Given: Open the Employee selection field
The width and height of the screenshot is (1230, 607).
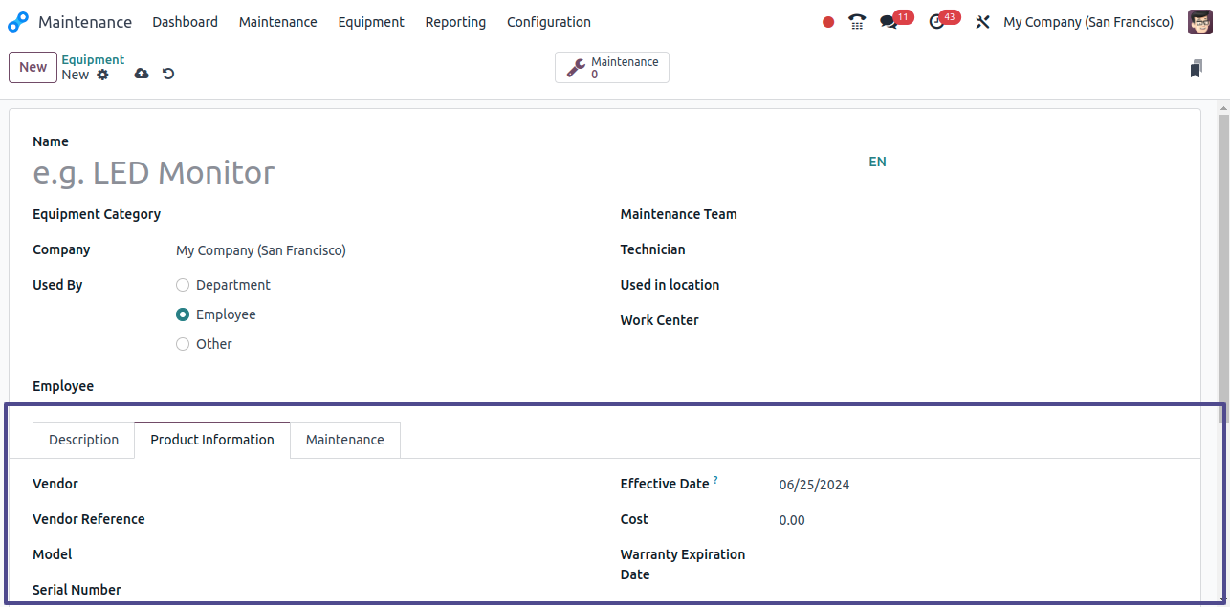Looking at the screenshot, I should pos(384,387).
